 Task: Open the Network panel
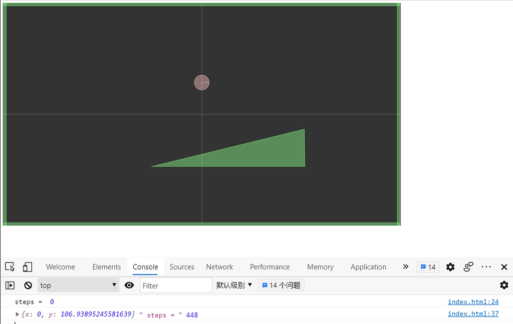pos(219,267)
